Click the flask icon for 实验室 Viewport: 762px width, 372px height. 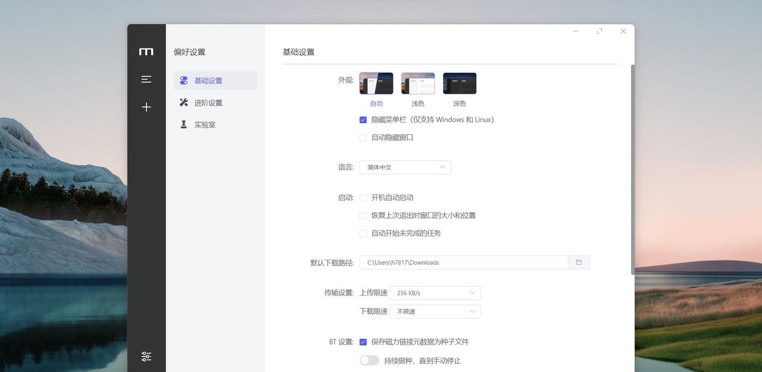pos(183,124)
